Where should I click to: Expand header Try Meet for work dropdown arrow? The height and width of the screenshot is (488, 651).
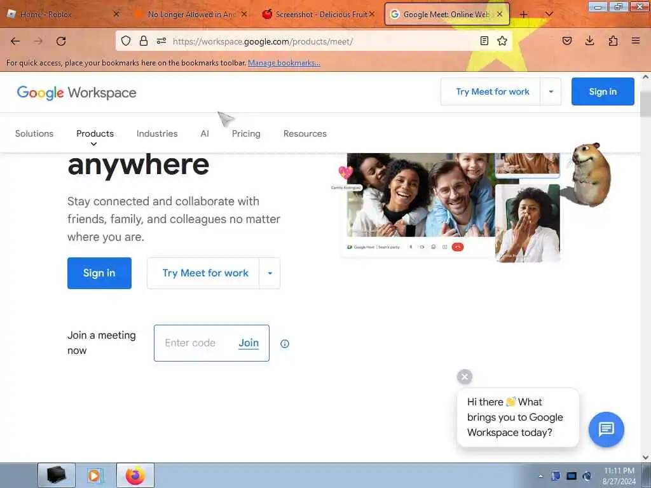(x=551, y=91)
